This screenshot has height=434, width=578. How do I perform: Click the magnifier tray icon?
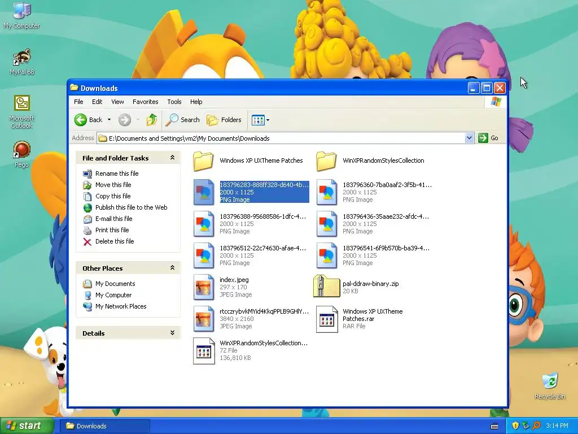pyautogui.click(x=536, y=426)
